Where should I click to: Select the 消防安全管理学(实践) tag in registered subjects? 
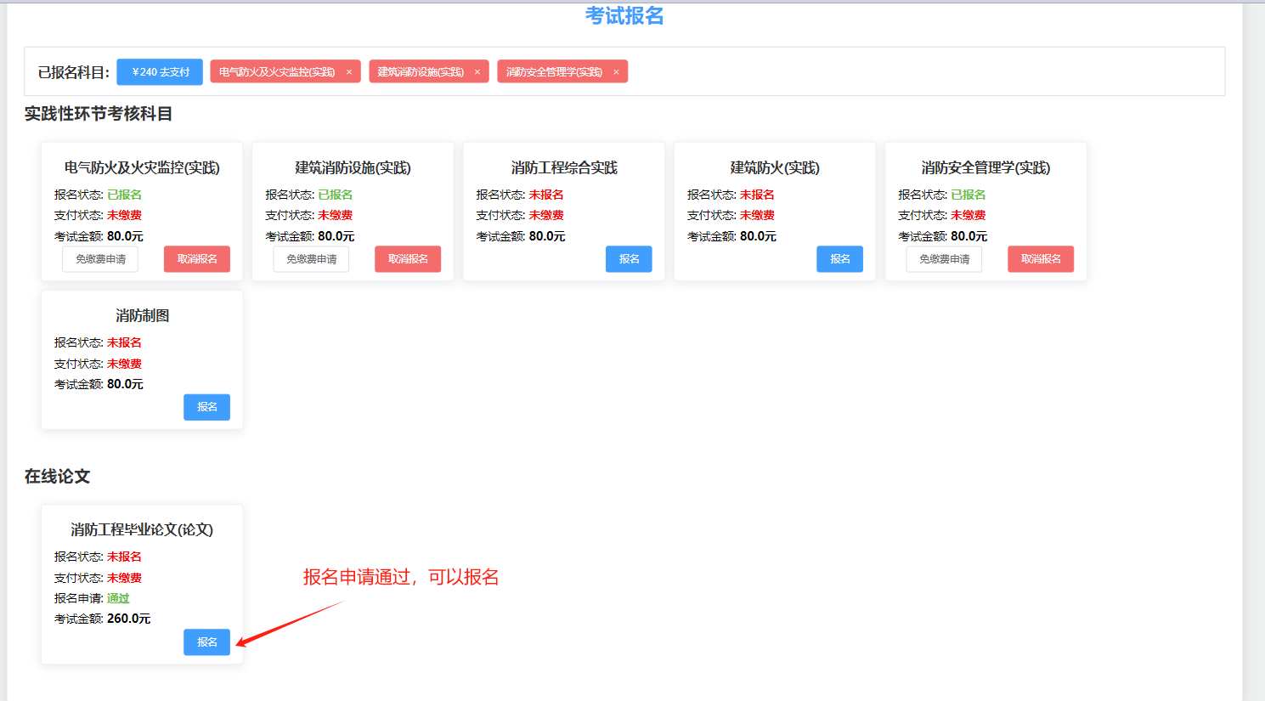[x=554, y=72]
